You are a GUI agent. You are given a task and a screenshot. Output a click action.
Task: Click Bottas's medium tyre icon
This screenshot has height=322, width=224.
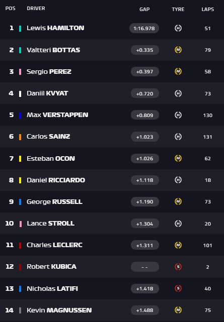pyautogui.click(x=178, y=50)
